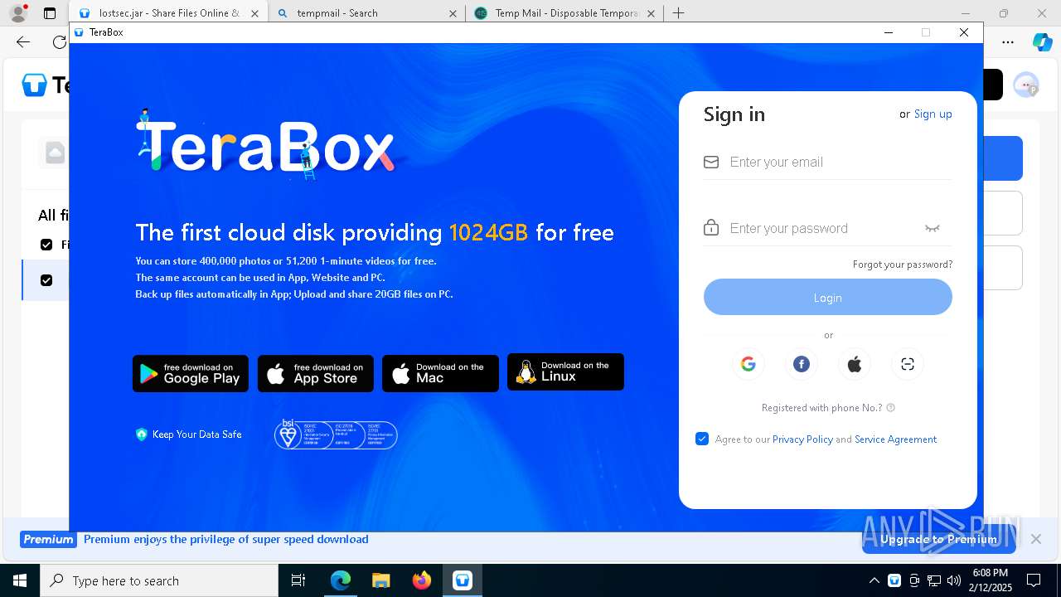Toggle password visibility eye icon

933,228
